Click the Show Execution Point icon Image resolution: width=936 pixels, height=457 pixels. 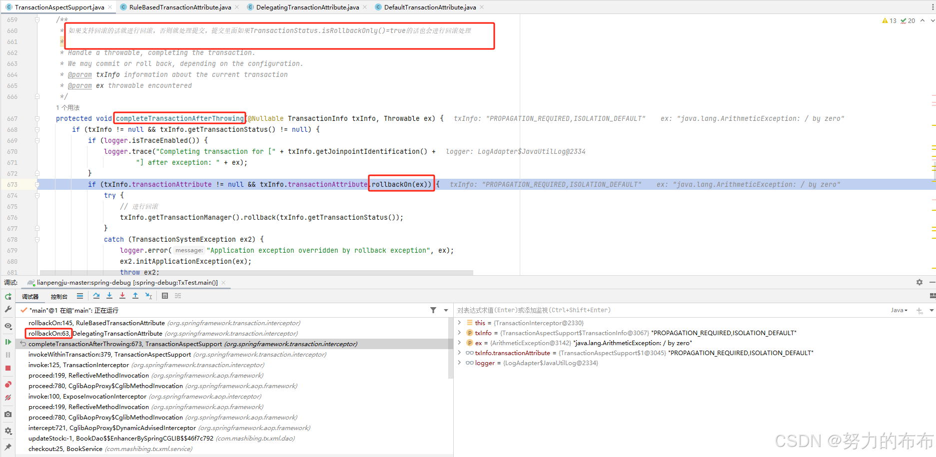80,296
